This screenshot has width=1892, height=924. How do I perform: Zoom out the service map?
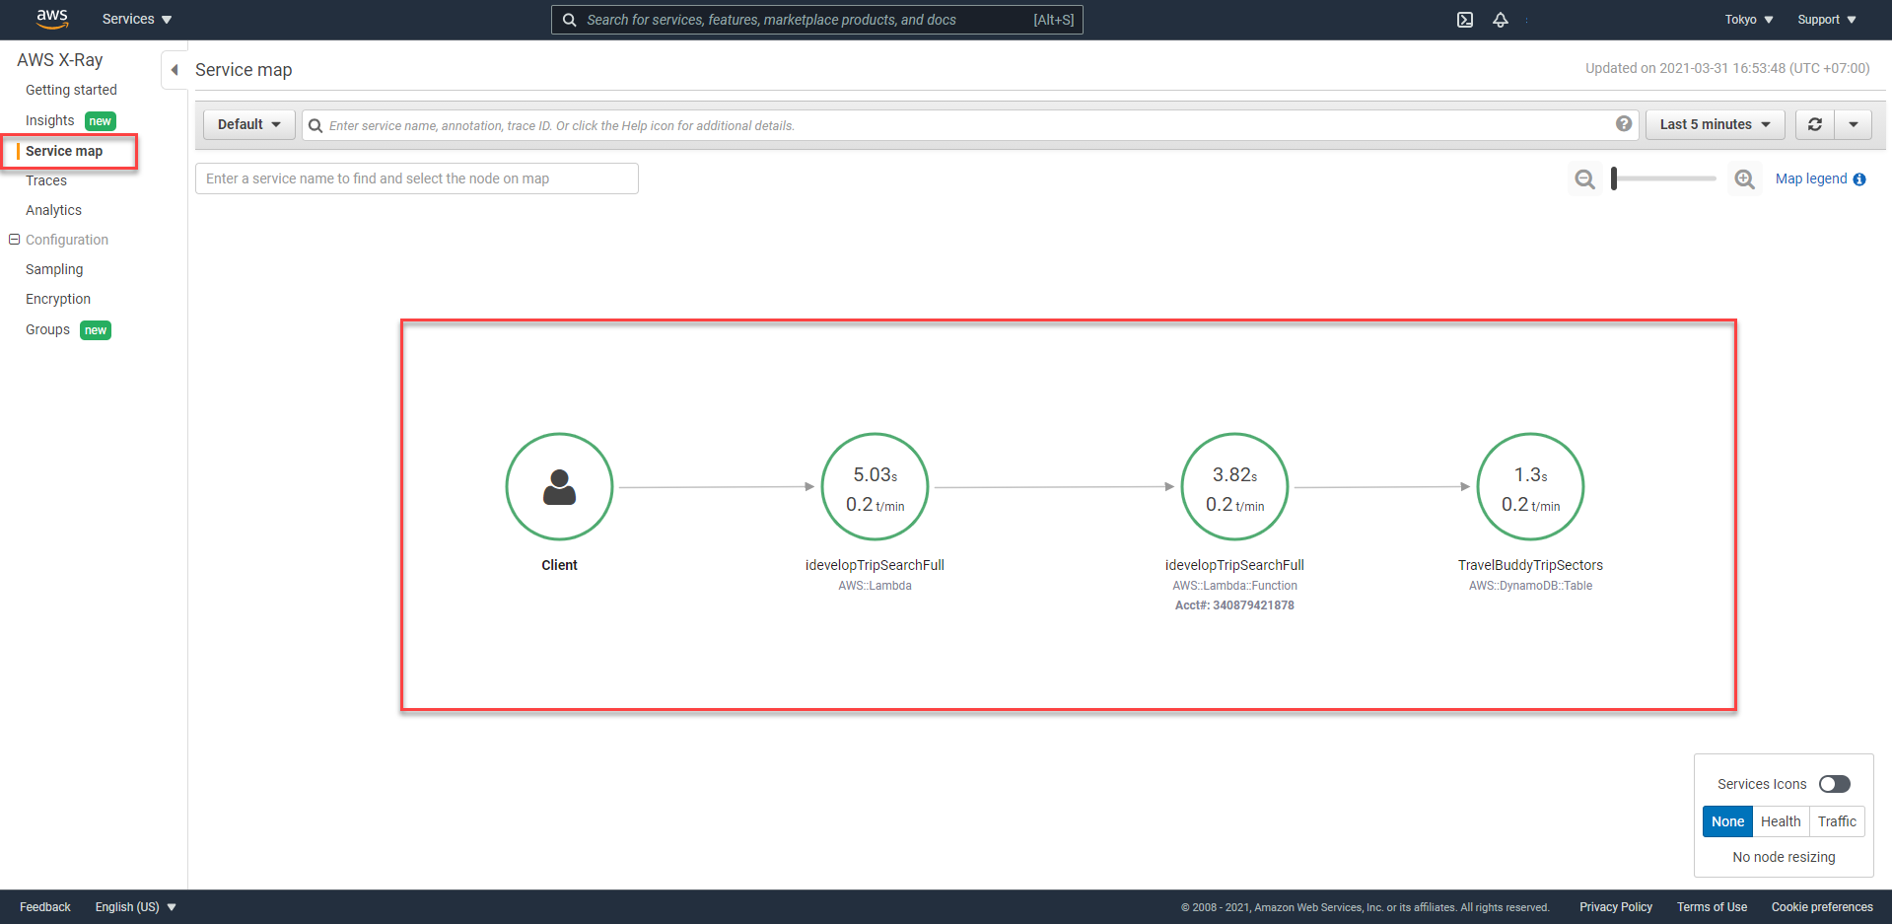[1584, 179]
